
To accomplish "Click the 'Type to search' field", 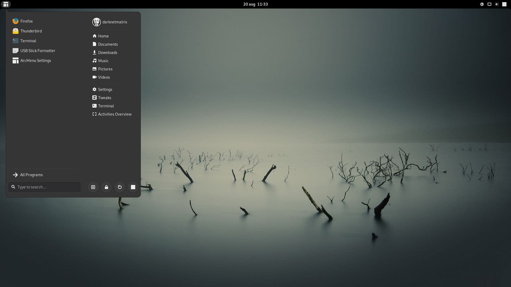I will coord(44,187).
